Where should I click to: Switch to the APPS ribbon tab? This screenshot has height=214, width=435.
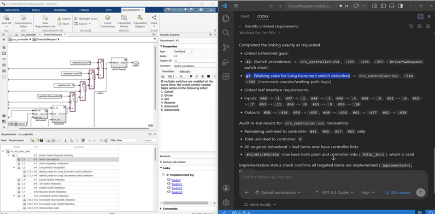pos(108,10)
